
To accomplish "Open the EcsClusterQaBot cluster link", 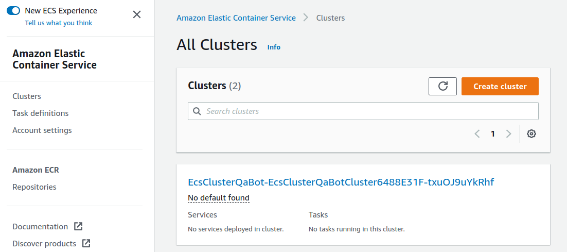I will [x=341, y=182].
